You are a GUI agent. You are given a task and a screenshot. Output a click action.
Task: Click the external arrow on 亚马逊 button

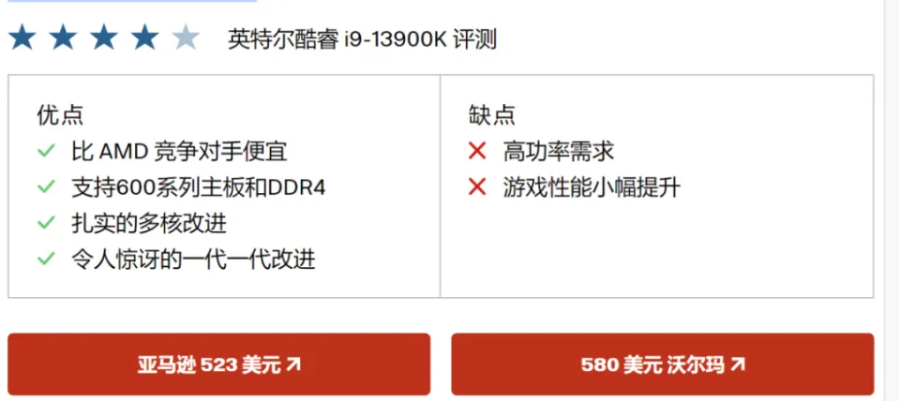[x=293, y=364]
